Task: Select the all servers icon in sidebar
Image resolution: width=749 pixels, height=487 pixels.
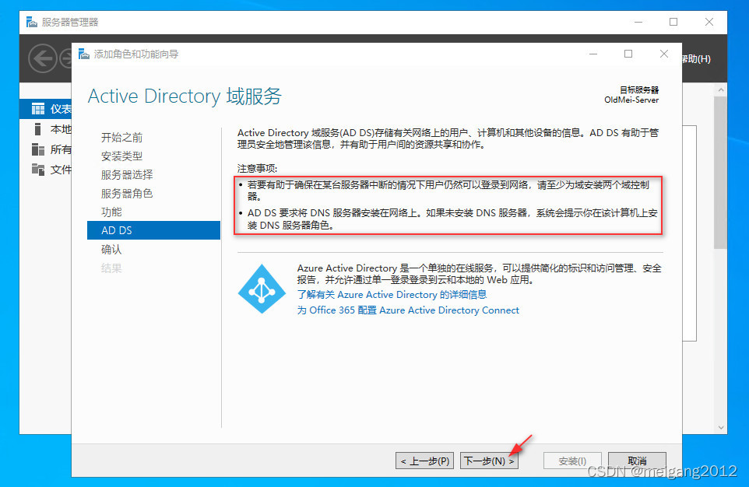Action: pos(38,149)
